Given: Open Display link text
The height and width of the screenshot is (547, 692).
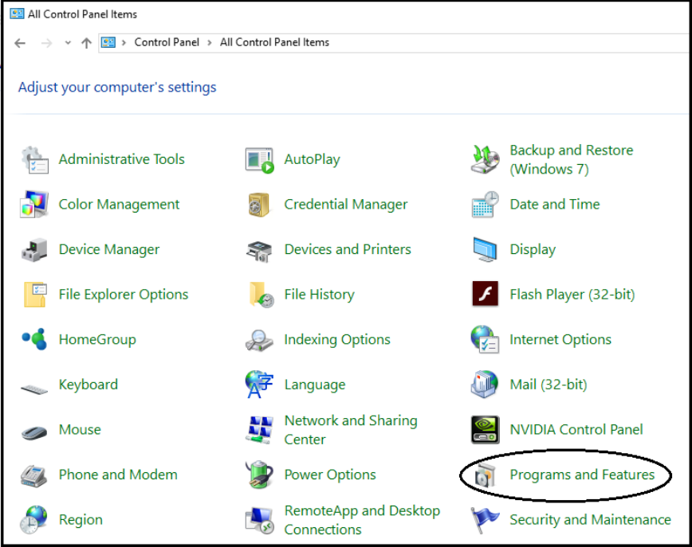Looking at the screenshot, I should (533, 250).
